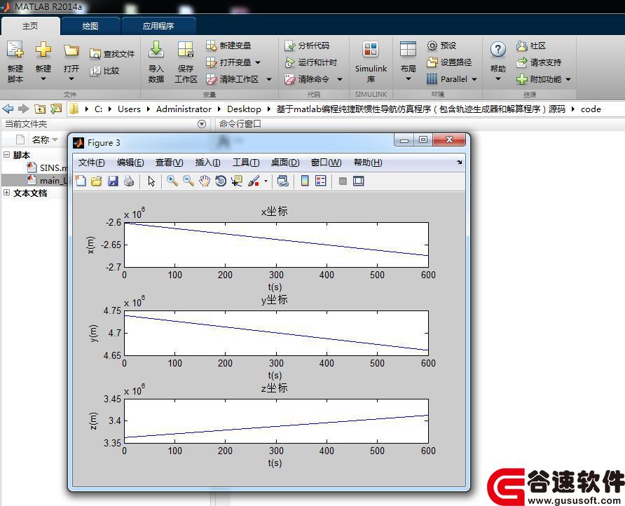Click New Variable (新建变量)
Screen dimensions: 625x506
pyautogui.click(x=229, y=46)
